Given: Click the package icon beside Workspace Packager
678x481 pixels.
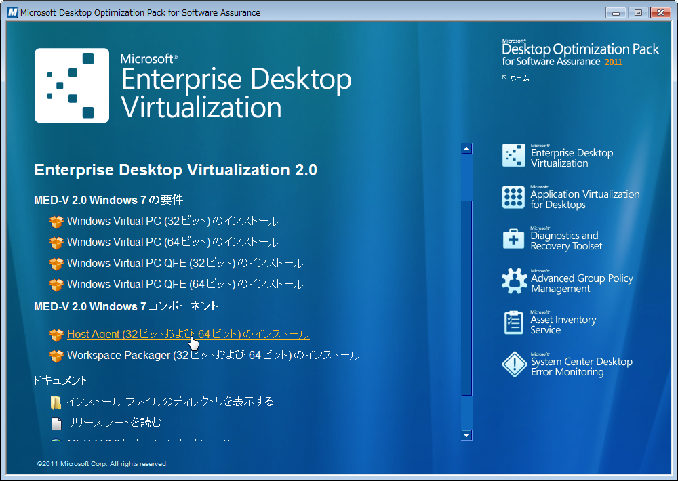Looking at the screenshot, I should click(x=56, y=356).
